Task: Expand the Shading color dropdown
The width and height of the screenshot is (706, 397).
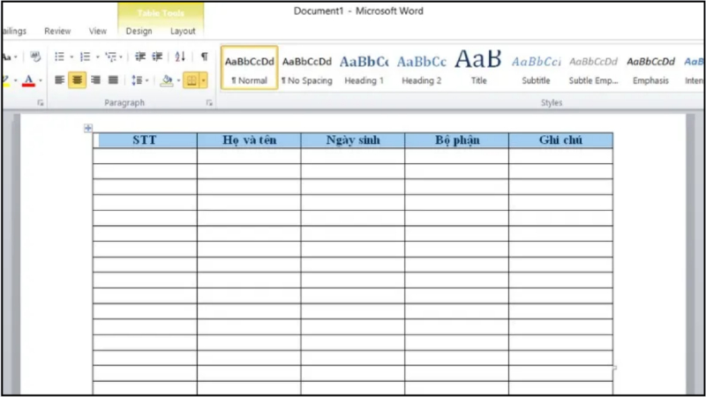Action: 178,80
